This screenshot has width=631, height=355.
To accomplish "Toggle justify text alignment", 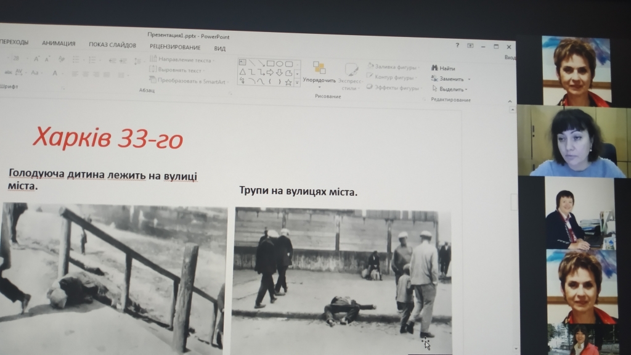I will tap(107, 75).
